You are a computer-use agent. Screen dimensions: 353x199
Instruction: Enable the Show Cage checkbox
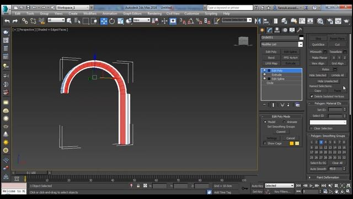coord(265,143)
